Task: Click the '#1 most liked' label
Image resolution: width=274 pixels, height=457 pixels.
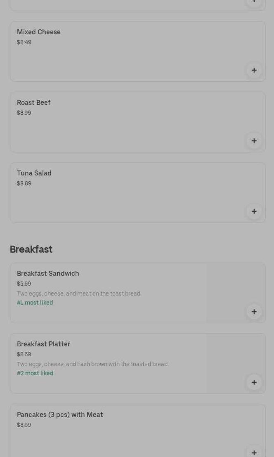Action: (x=35, y=303)
